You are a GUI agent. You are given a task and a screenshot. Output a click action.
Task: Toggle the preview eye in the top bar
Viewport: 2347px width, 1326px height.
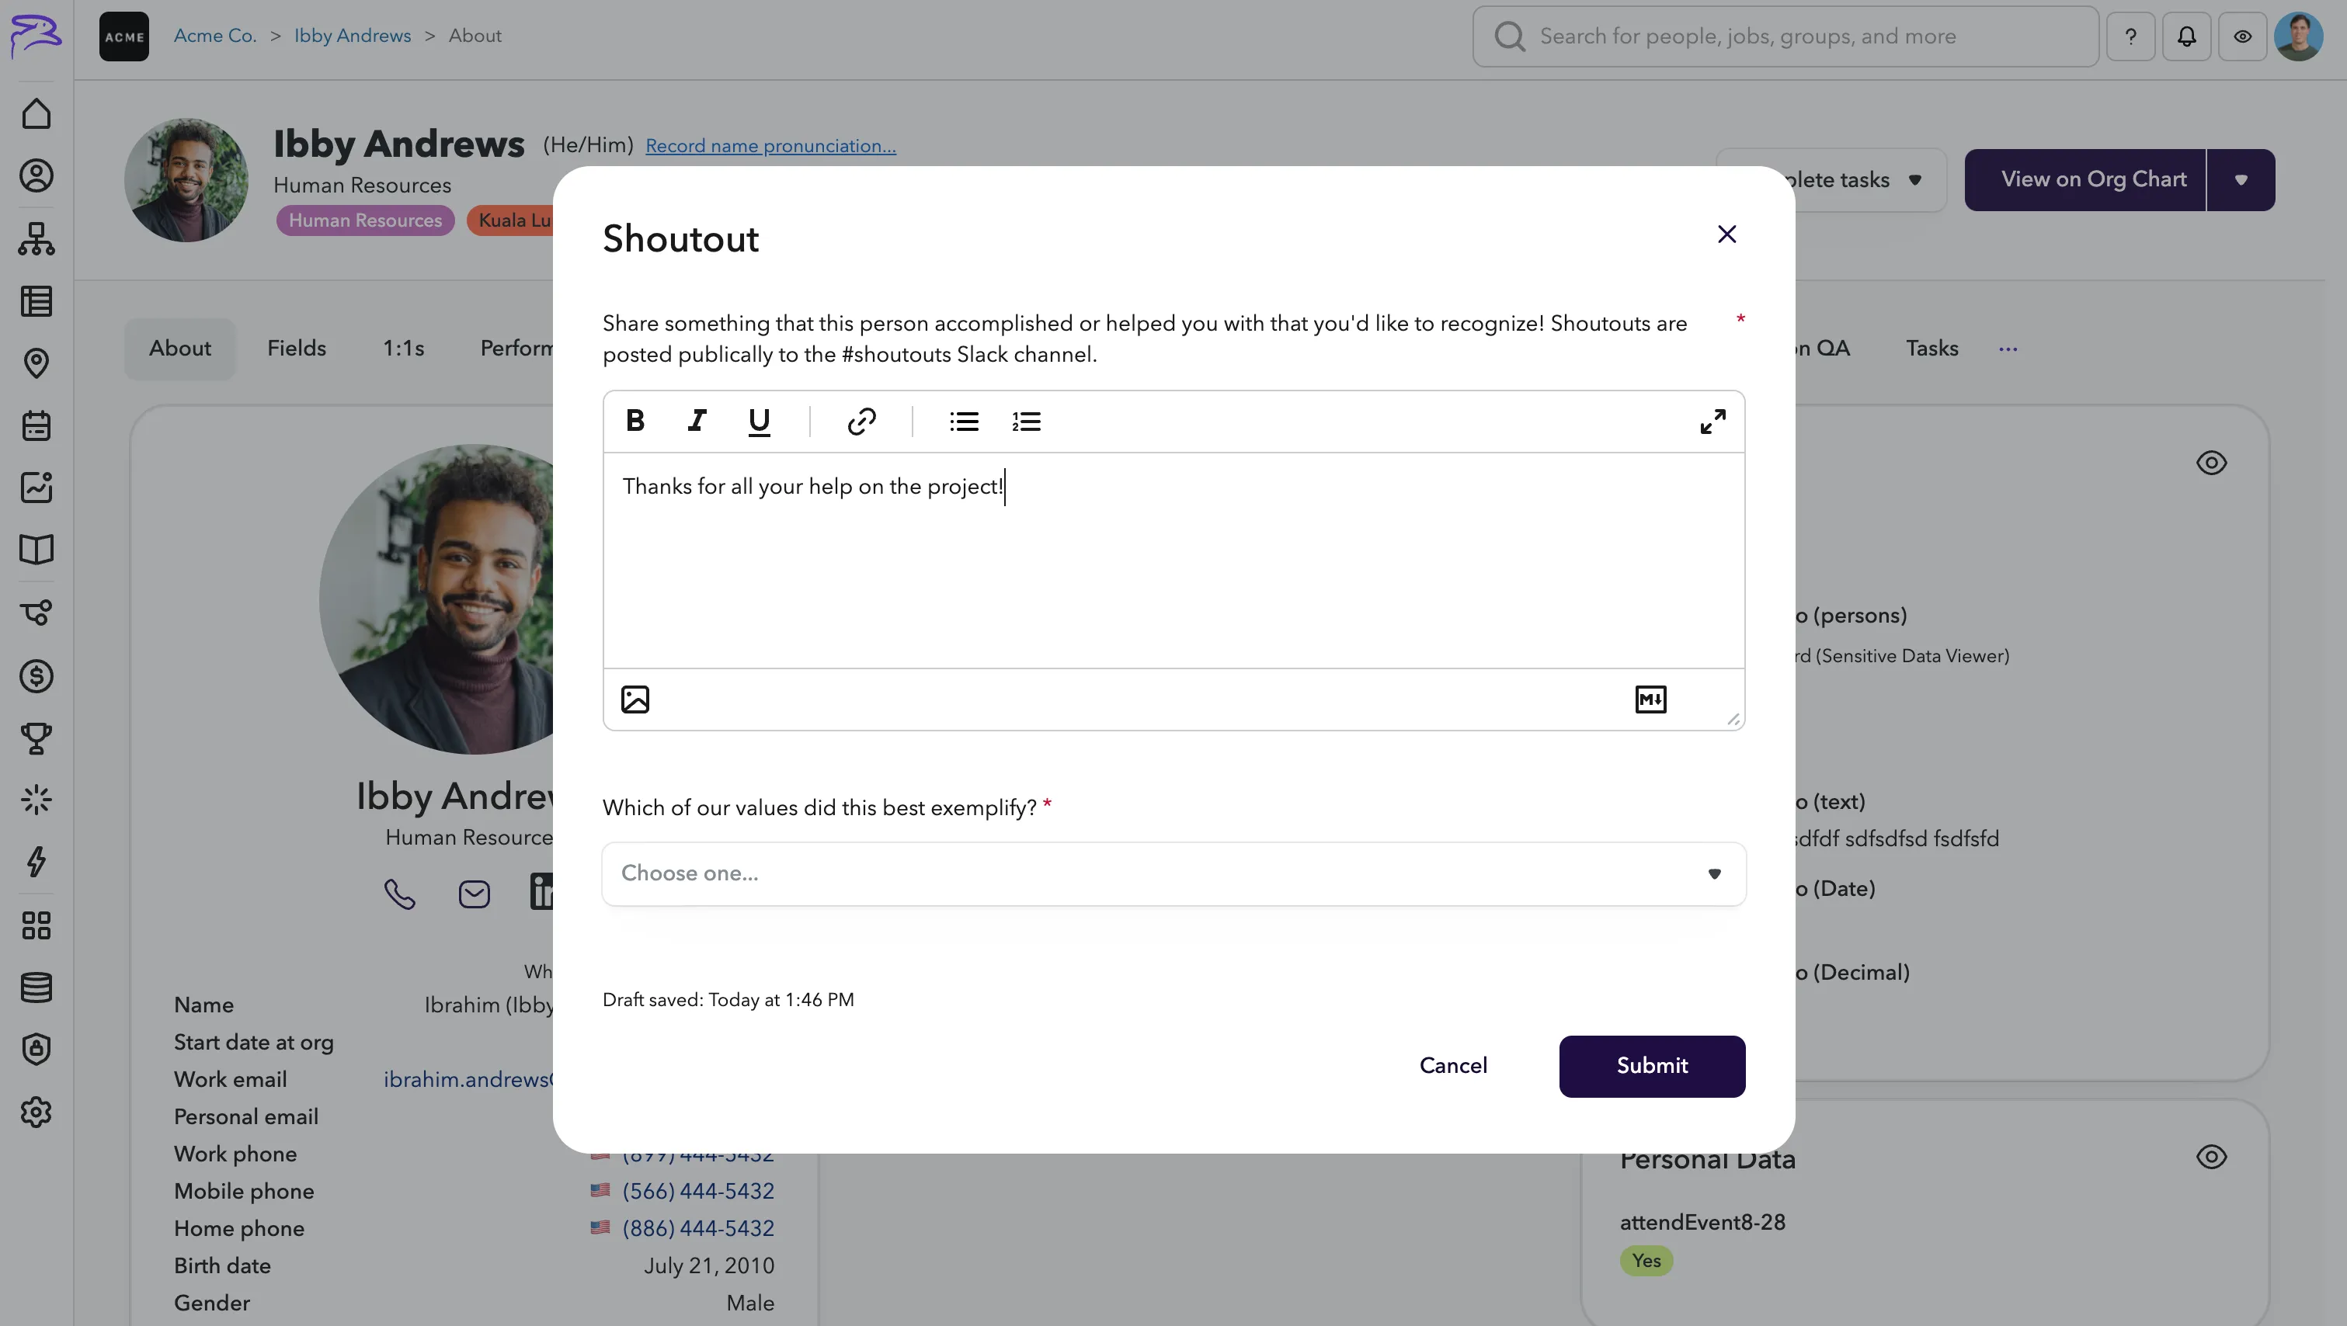[2242, 36]
